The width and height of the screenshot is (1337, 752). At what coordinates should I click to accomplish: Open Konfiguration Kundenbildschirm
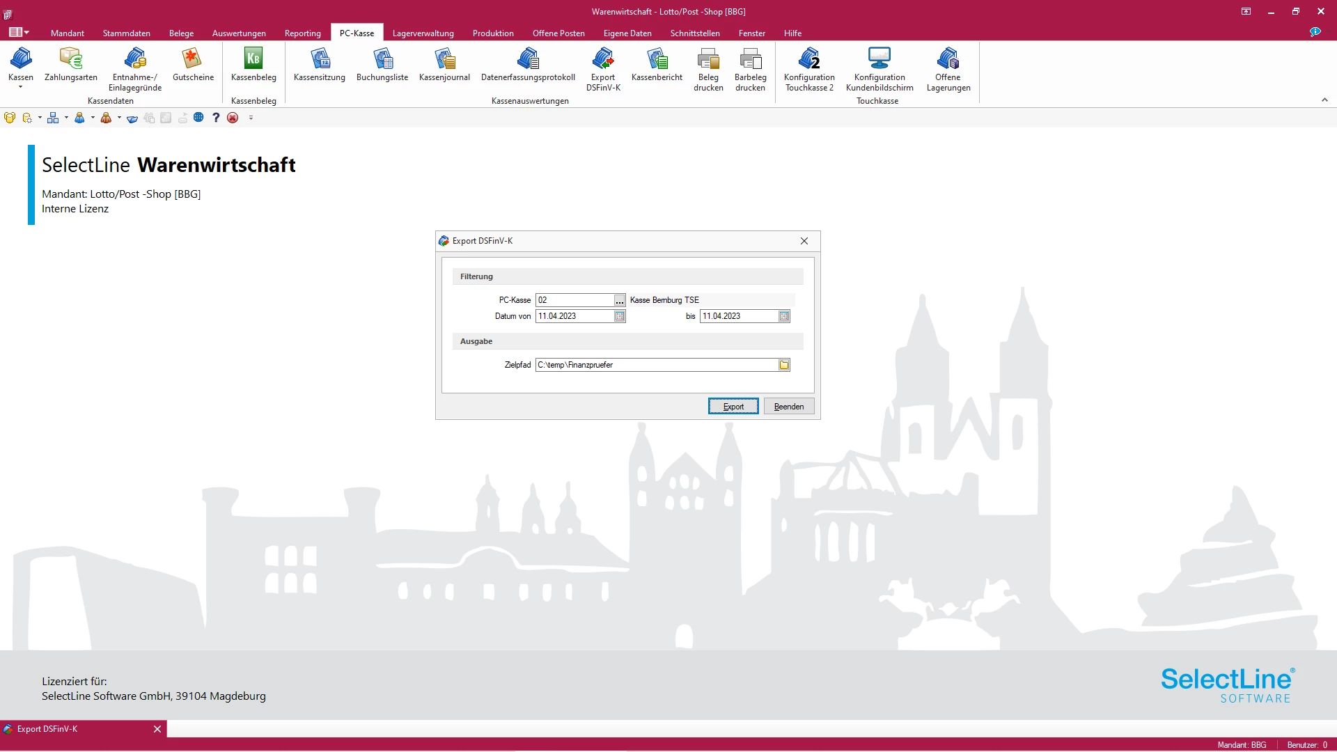tap(879, 69)
